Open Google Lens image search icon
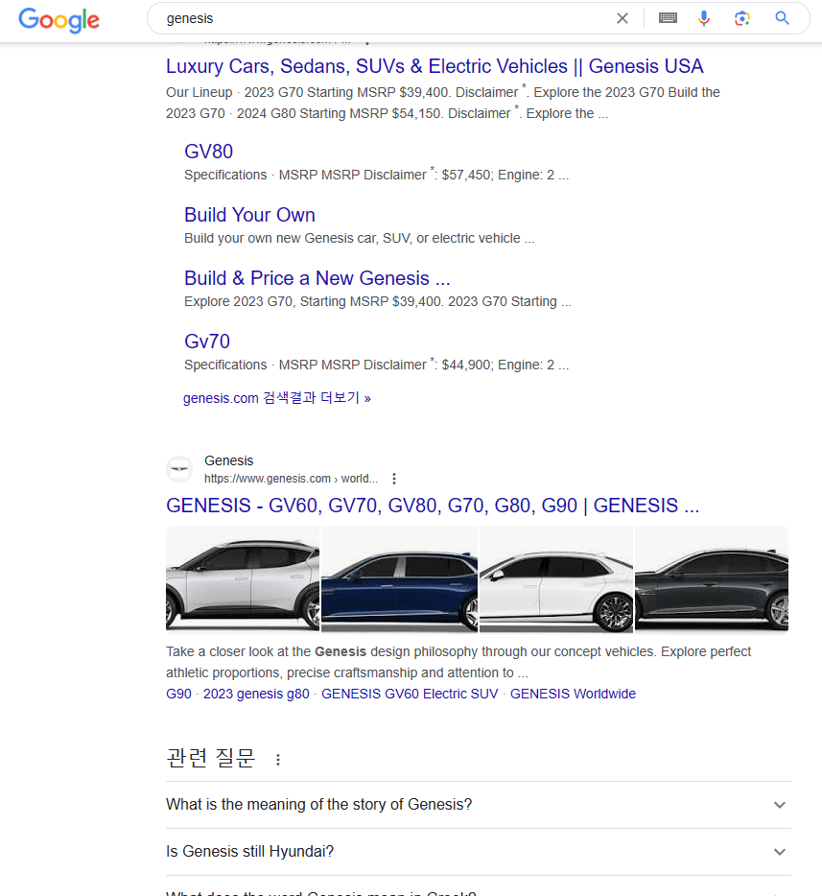Screen dimensions: 822x896 click(741, 18)
